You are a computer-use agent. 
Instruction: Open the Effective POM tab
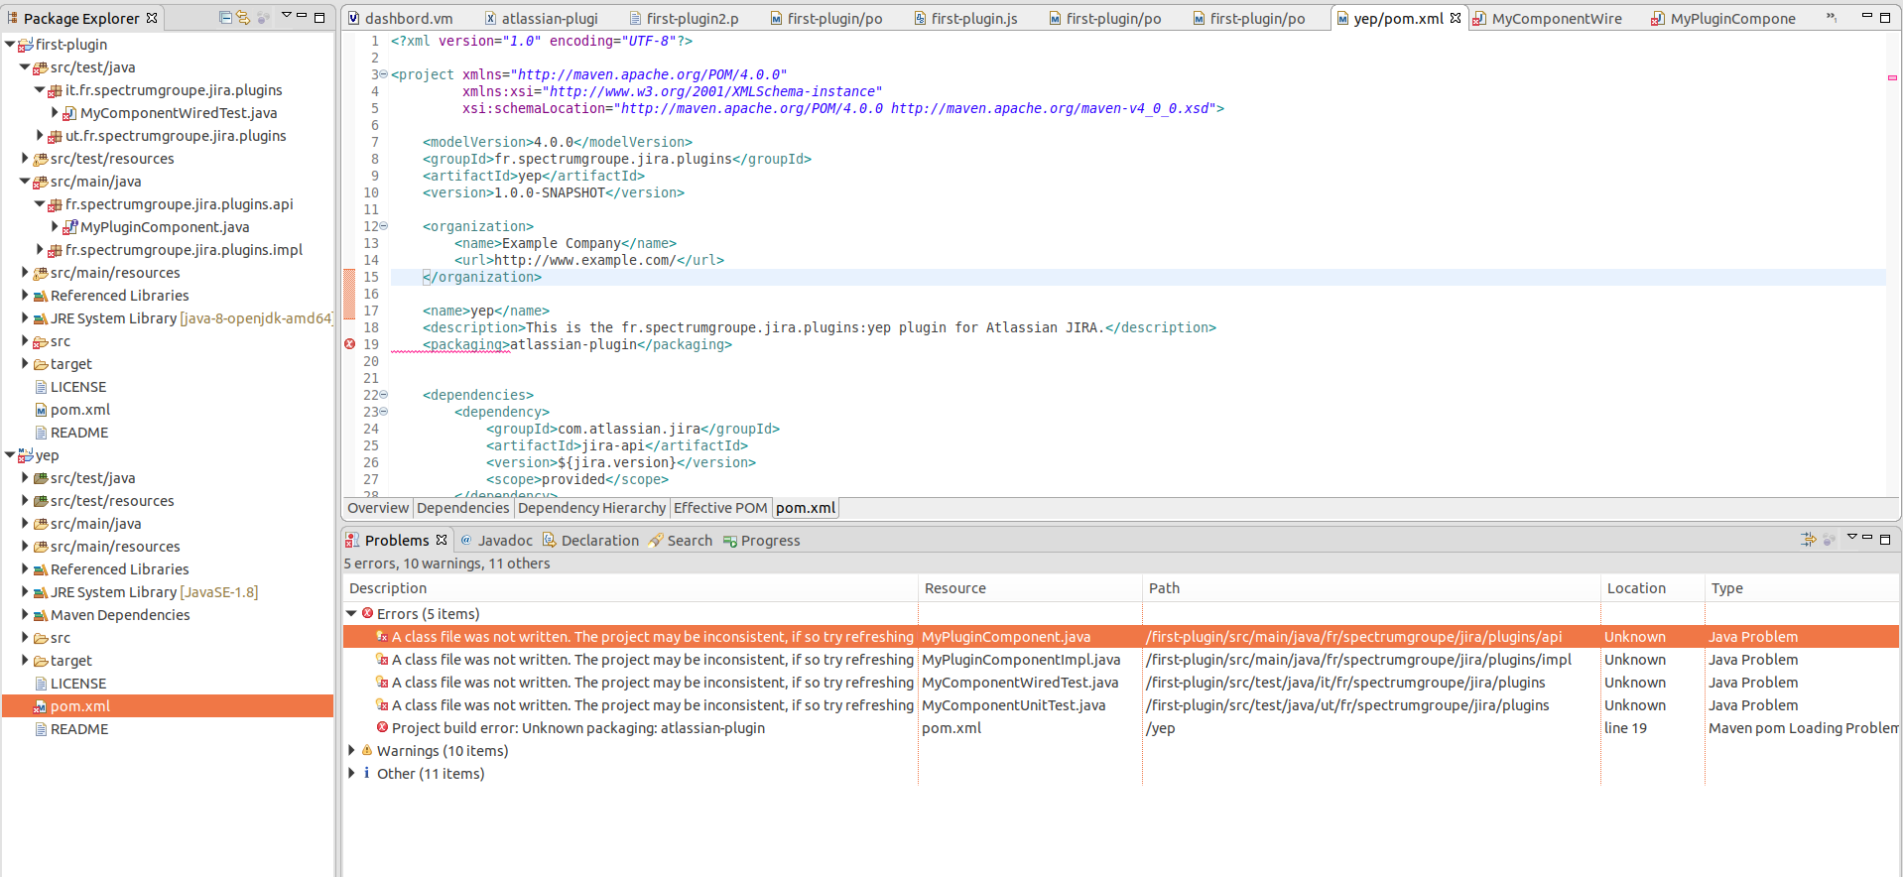[x=720, y=508]
